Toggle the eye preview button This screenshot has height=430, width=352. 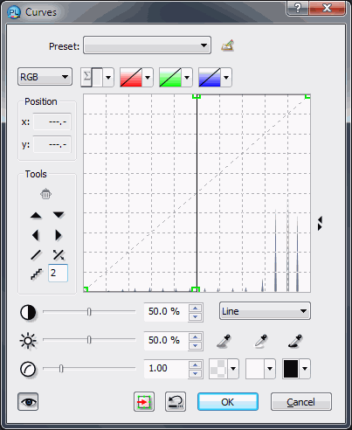tap(28, 402)
